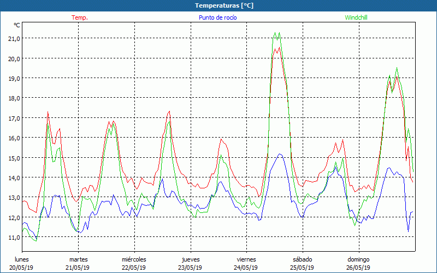Click the 11,0 y-axis value
The image size is (437, 273).
[14, 238]
